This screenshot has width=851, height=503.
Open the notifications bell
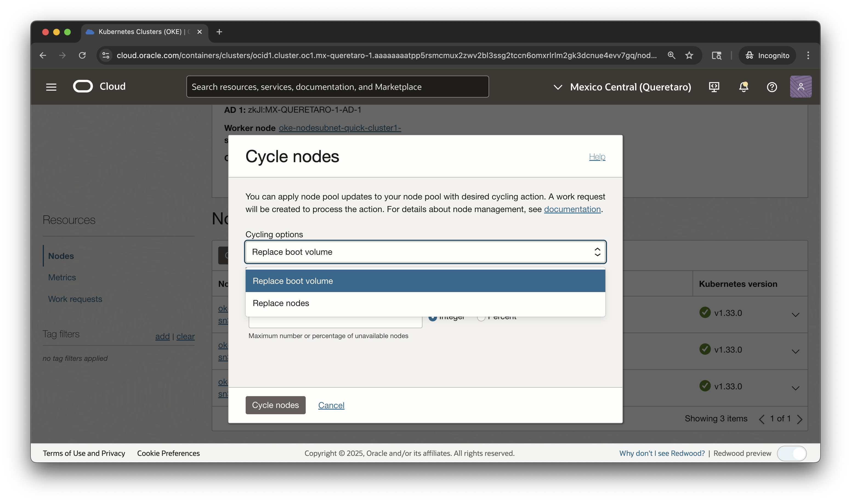click(x=744, y=87)
